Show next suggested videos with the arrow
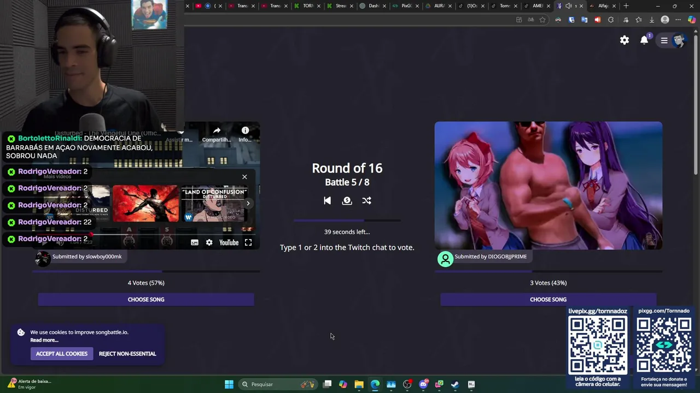Image resolution: width=700 pixels, height=393 pixels. pos(248,203)
